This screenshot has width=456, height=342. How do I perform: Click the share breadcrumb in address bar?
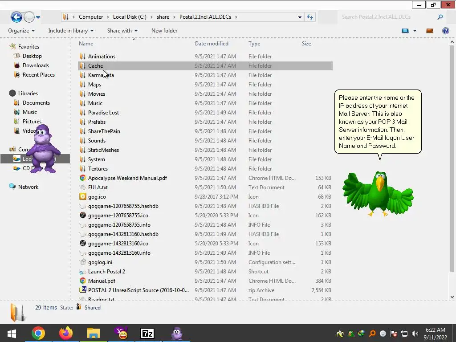(x=163, y=17)
